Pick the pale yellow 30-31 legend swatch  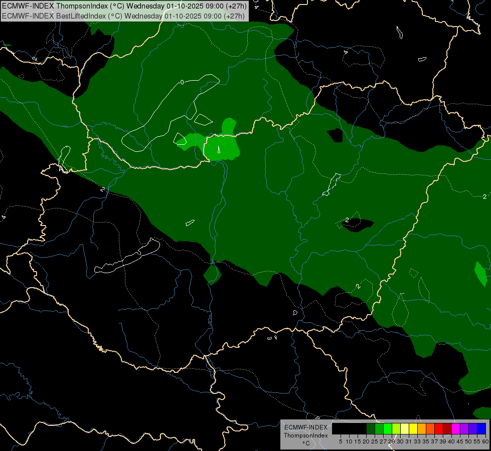coord(405,428)
